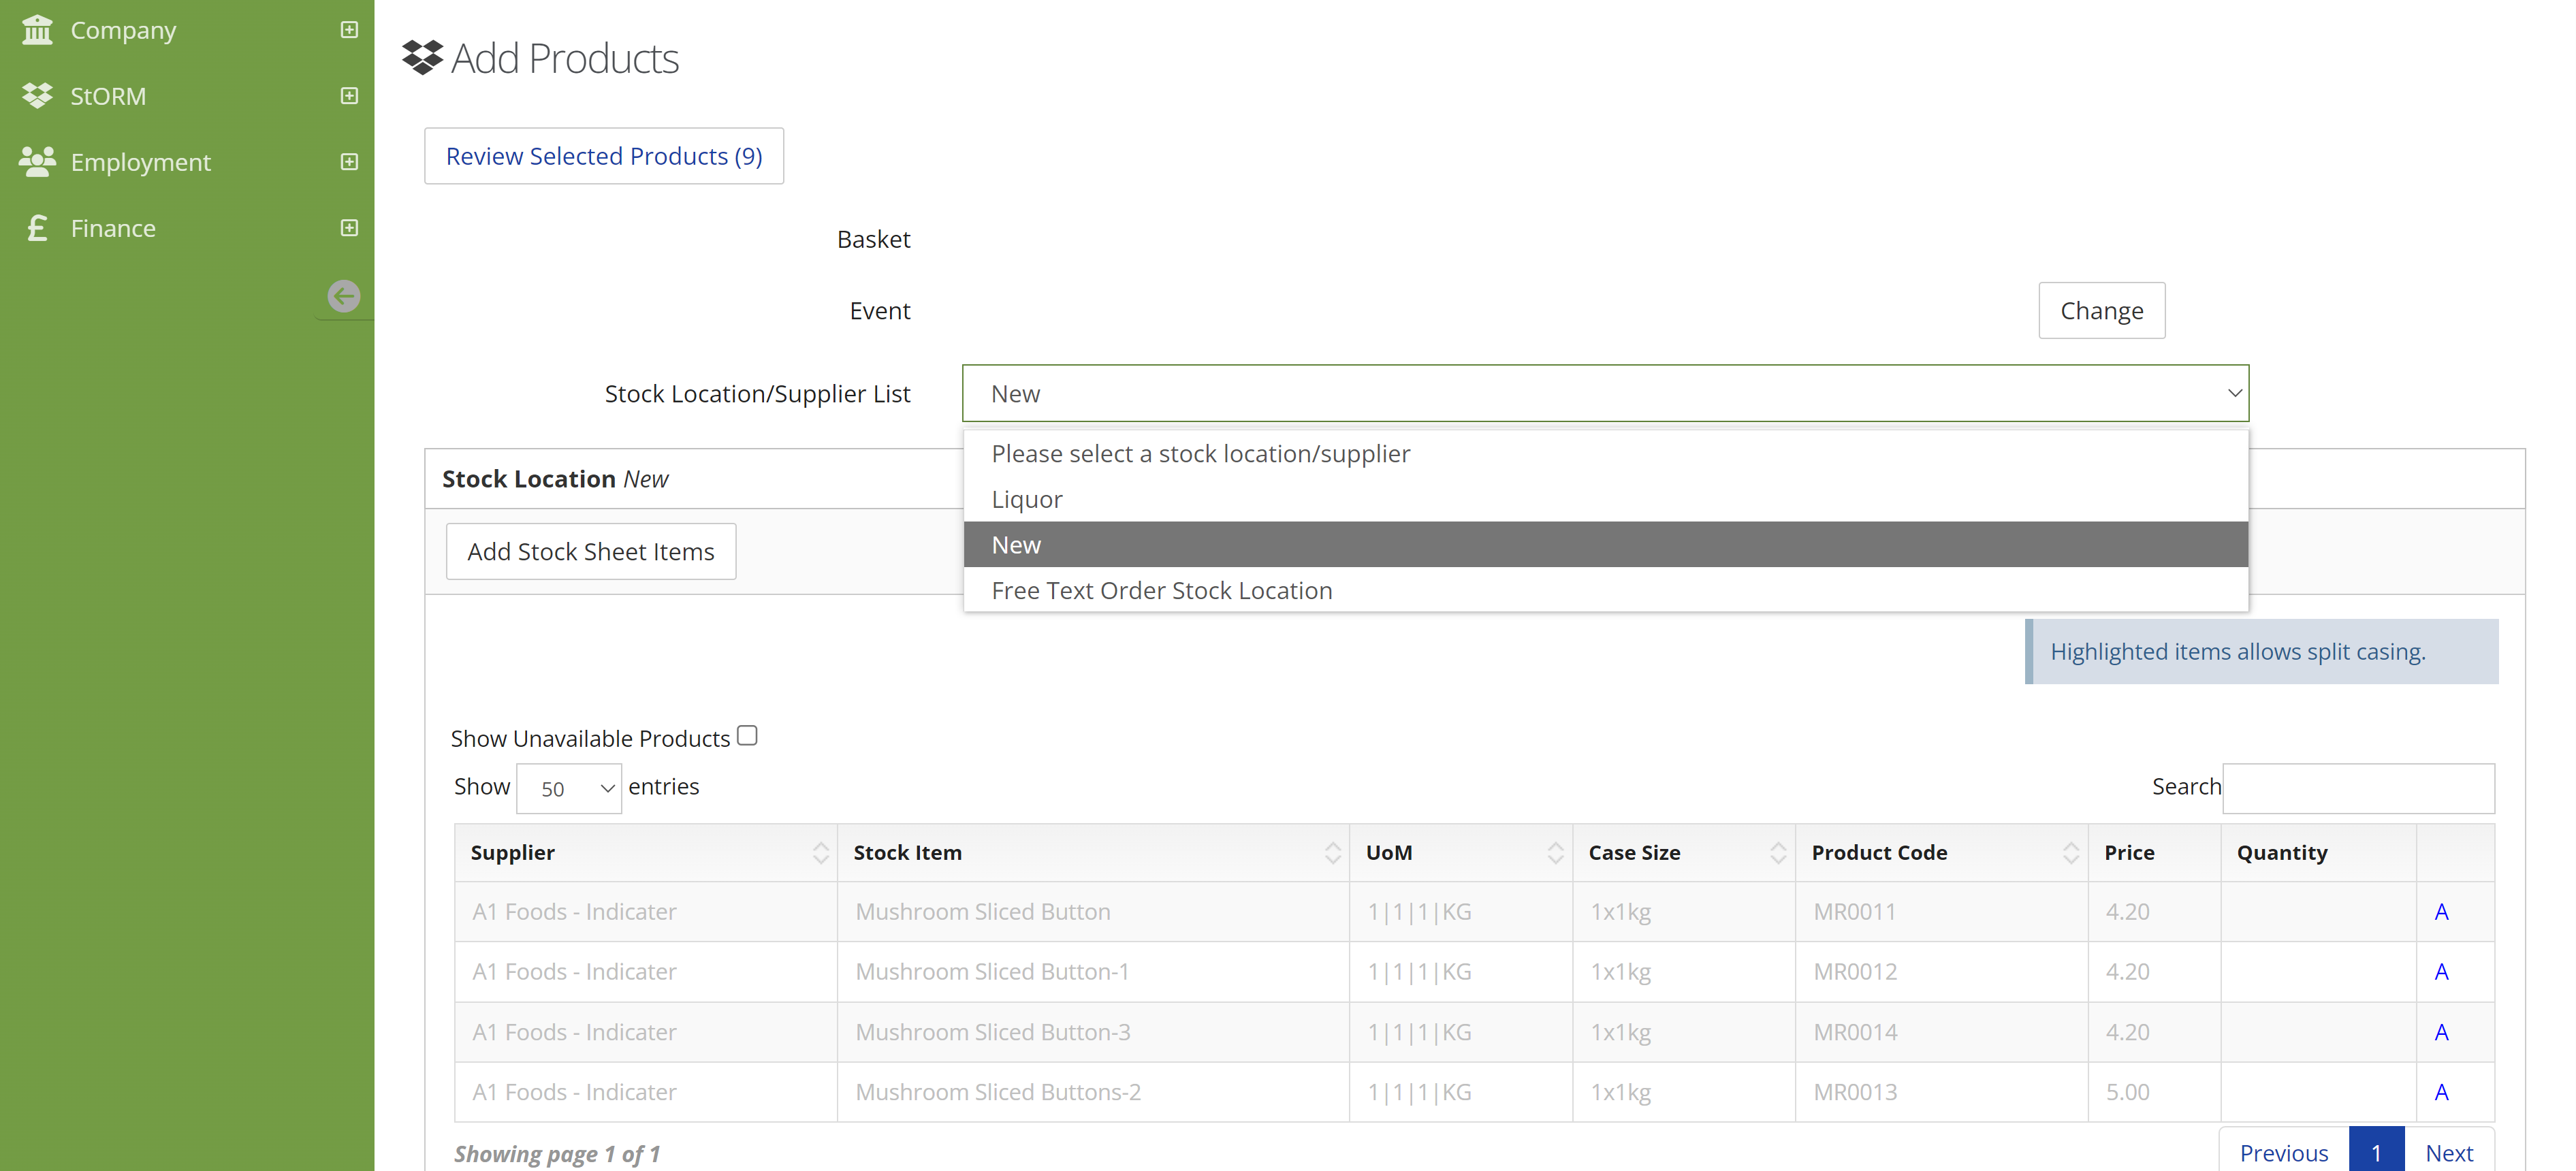Sort the table by Supplier column
Screen dimensions: 2576x1171
646,853
